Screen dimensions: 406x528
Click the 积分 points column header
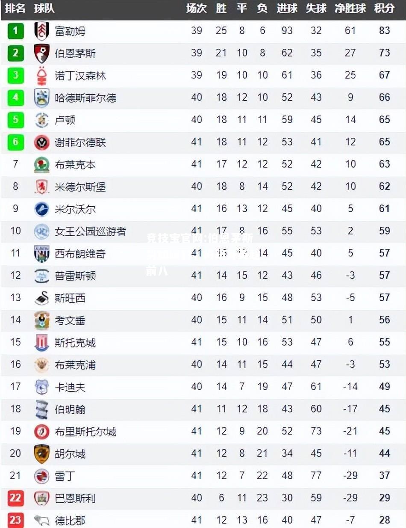coord(384,8)
